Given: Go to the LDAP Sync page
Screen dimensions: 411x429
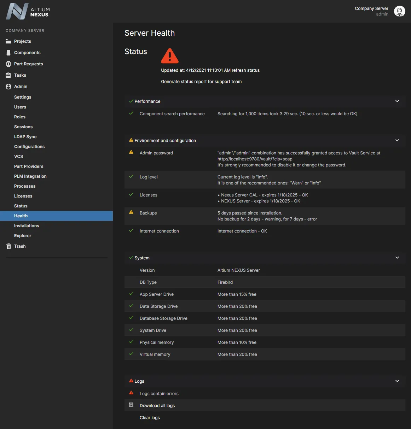Looking at the screenshot, I should coord(25,137).
